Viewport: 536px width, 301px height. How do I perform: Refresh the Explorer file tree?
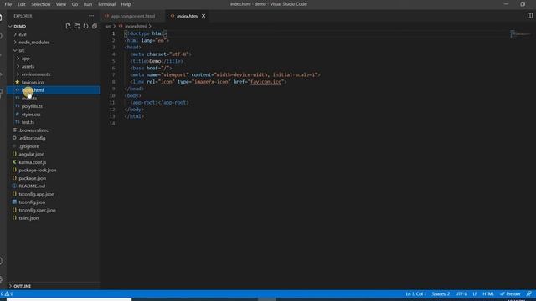(x=85, y=26)
